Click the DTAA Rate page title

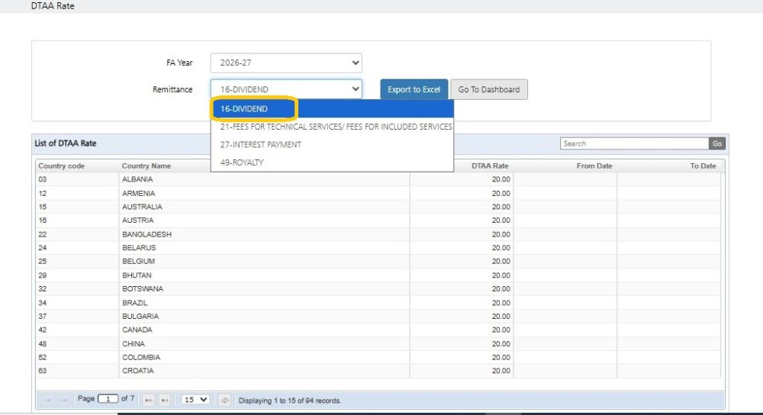point(53,6)
